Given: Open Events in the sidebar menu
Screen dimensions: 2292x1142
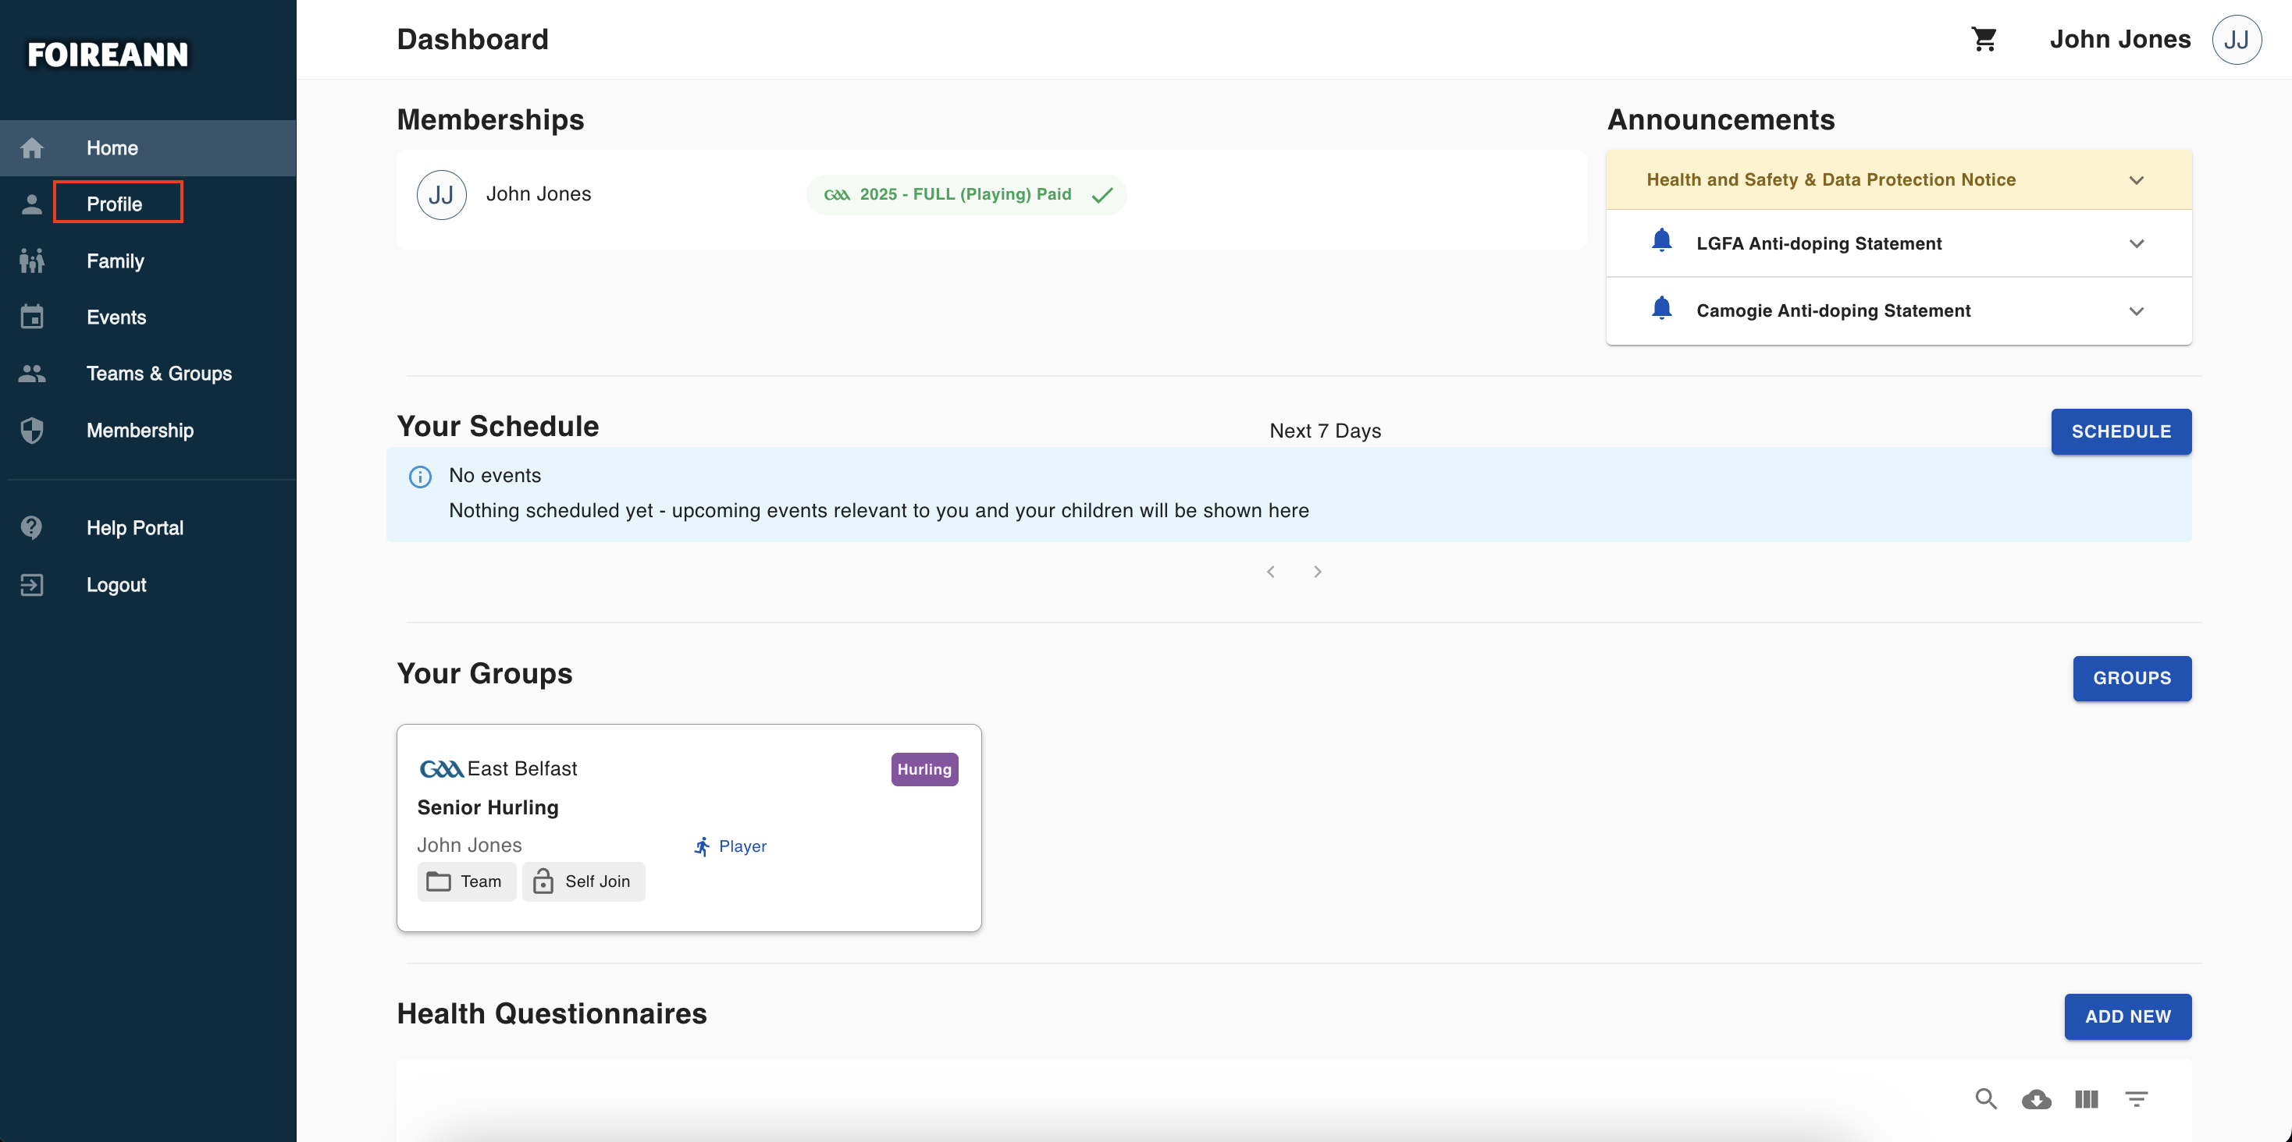Looking at the screenshot, I should click(x=148, y=317).
